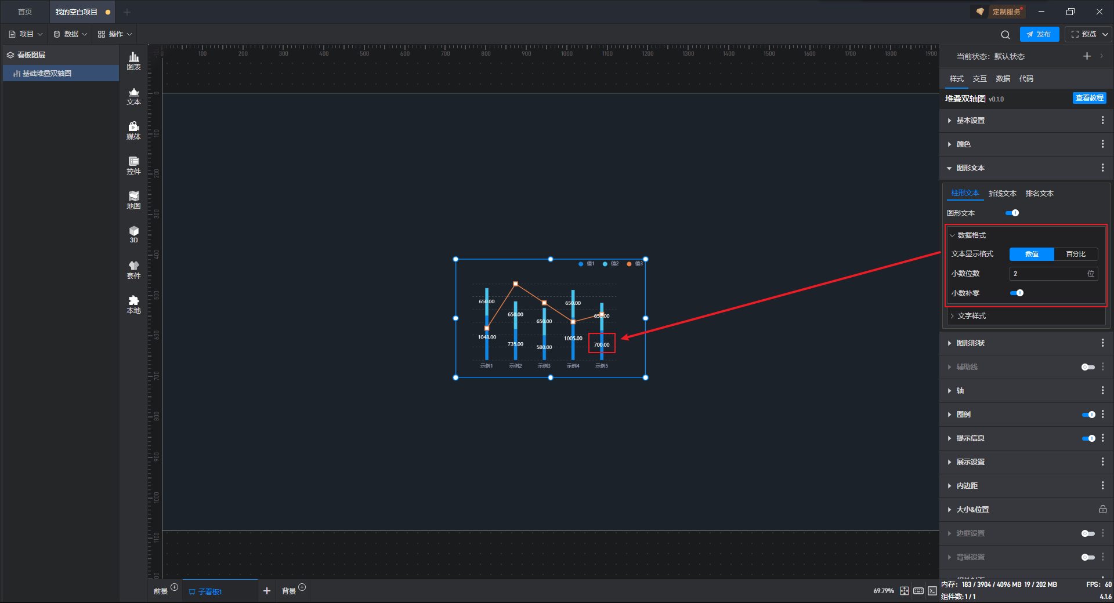This screenshot has height=603, width=1114.
Task: Open the 本地 local components panel
Action: tap(133, 304)
